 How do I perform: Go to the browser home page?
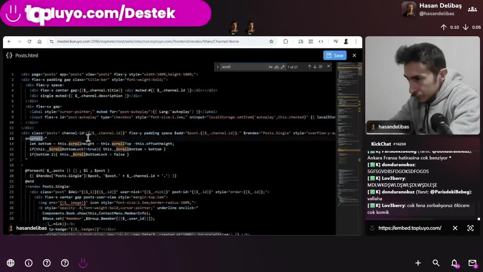click(40, 42)
